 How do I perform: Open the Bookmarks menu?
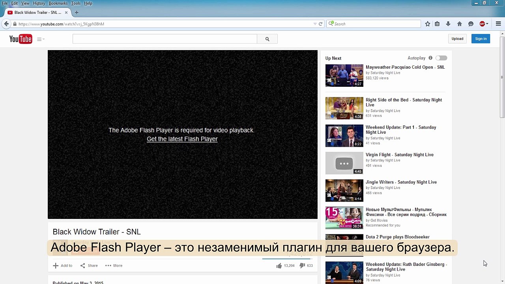point(58,3)
